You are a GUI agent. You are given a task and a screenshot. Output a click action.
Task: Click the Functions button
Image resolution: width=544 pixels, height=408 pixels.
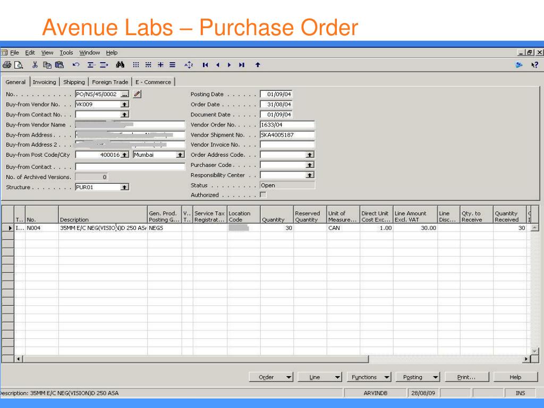pos(369,377)
